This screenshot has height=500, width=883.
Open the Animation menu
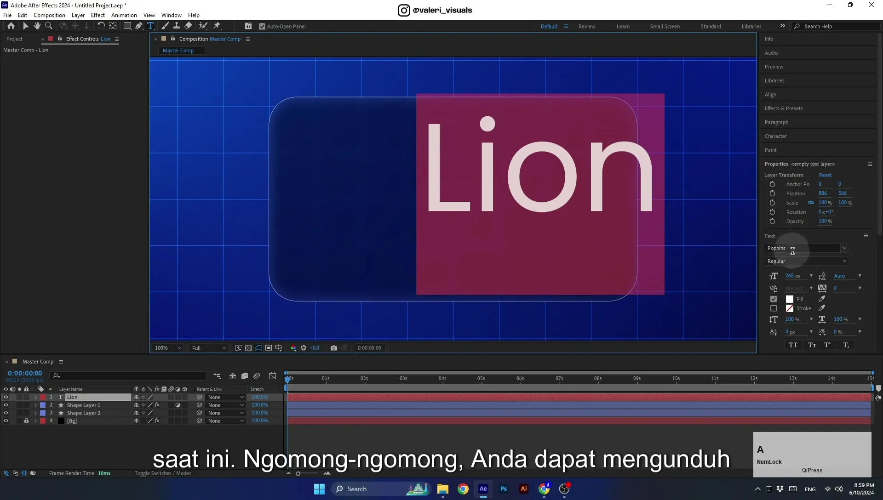[x=124, y=15]
